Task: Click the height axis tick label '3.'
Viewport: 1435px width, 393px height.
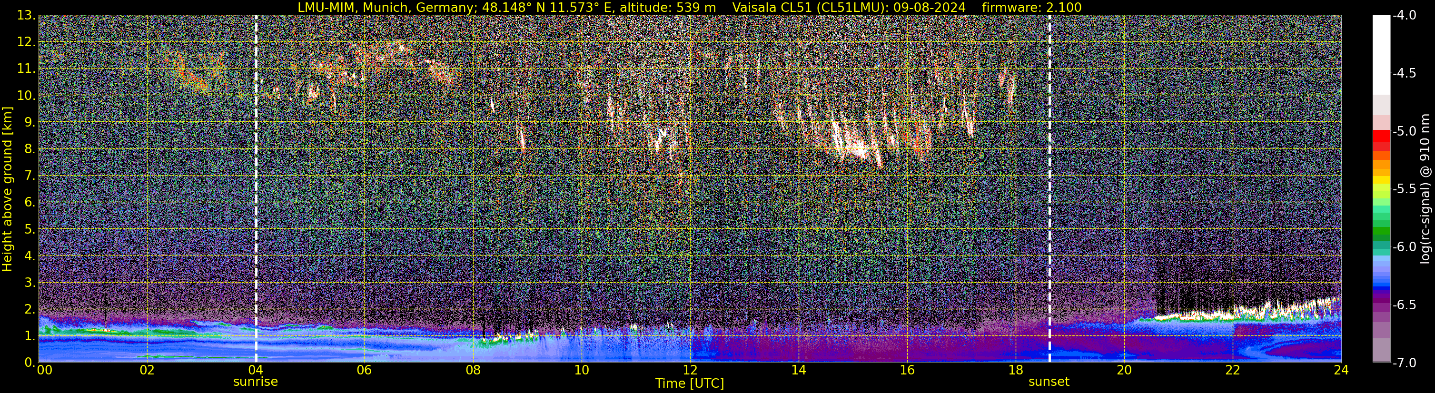Action: pyautogui.click(x=30, y=282)
